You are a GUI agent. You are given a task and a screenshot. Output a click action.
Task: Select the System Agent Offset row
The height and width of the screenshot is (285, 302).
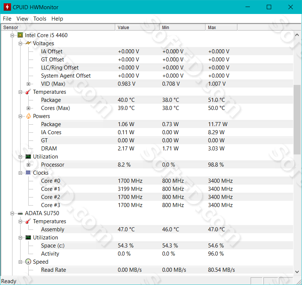pos(167,76)
